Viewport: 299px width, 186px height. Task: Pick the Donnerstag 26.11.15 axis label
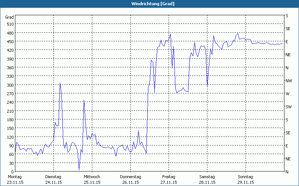pos(130,179)
